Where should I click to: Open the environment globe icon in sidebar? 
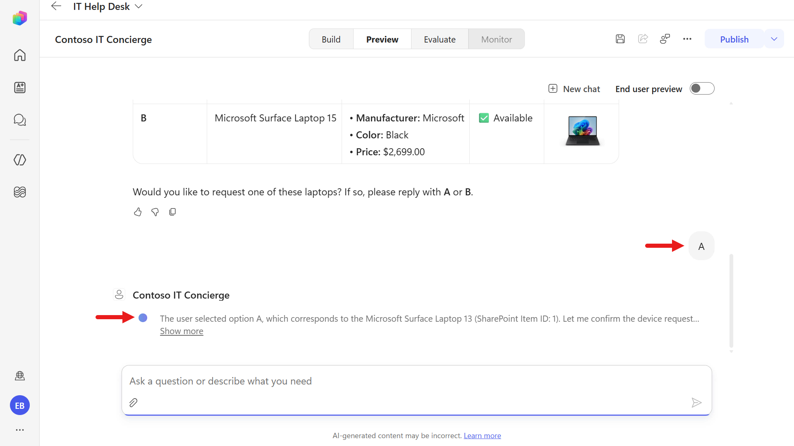(19, 376)
